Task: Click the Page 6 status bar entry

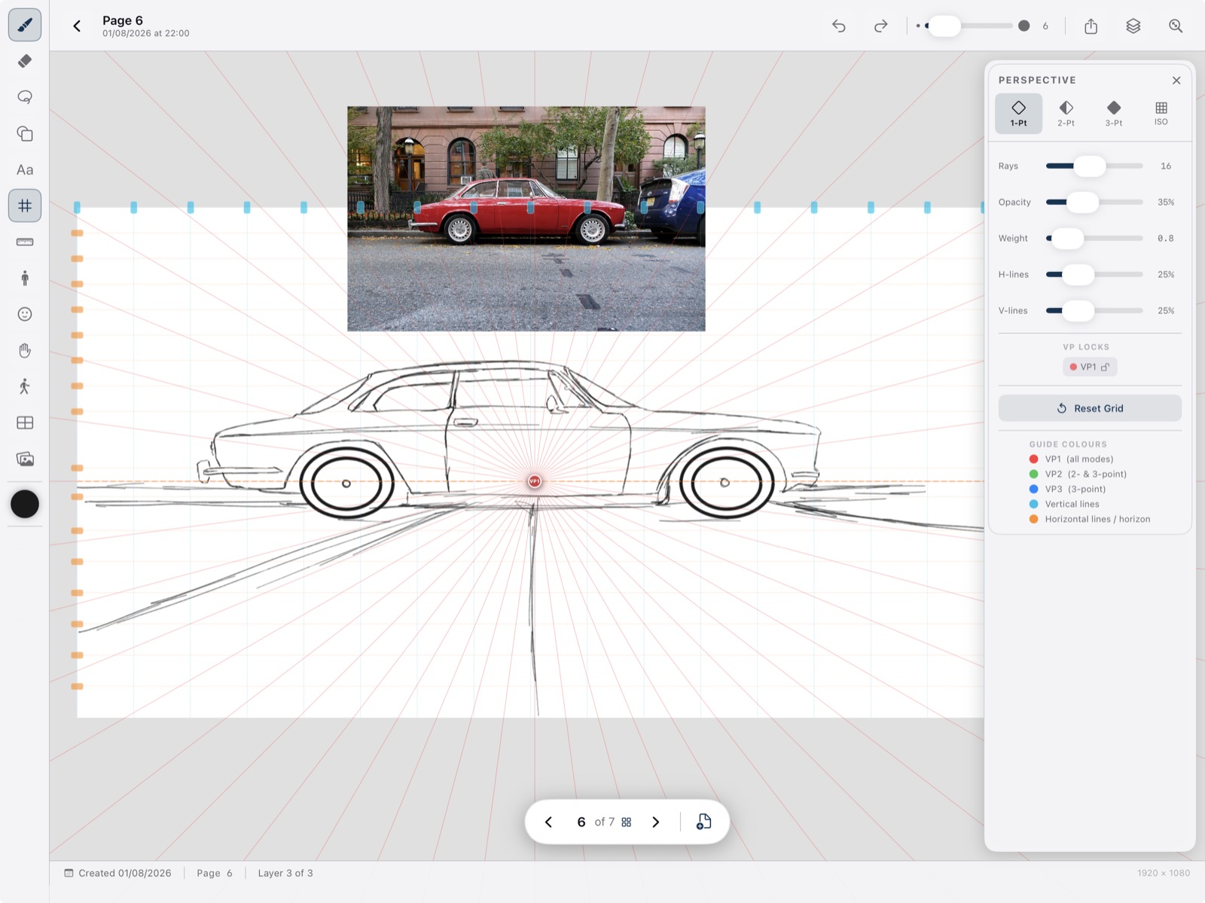Action: tap(215, 873)
